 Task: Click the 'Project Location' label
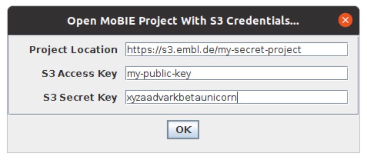pyautogui.click(x=73, y=50)
